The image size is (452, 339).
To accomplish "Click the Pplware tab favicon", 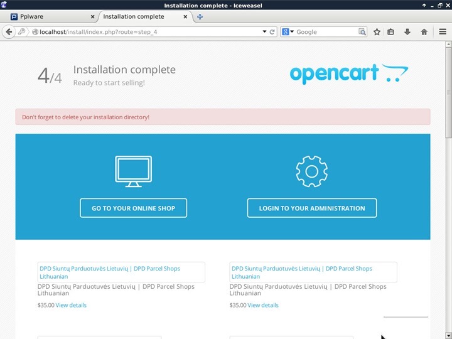I will (14, 17).
